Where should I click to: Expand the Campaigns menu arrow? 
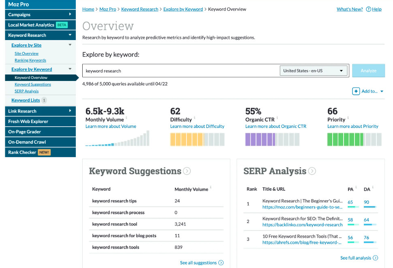point(70,14)
